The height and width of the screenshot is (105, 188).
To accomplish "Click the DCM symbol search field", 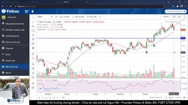I will tap(43, 17).
